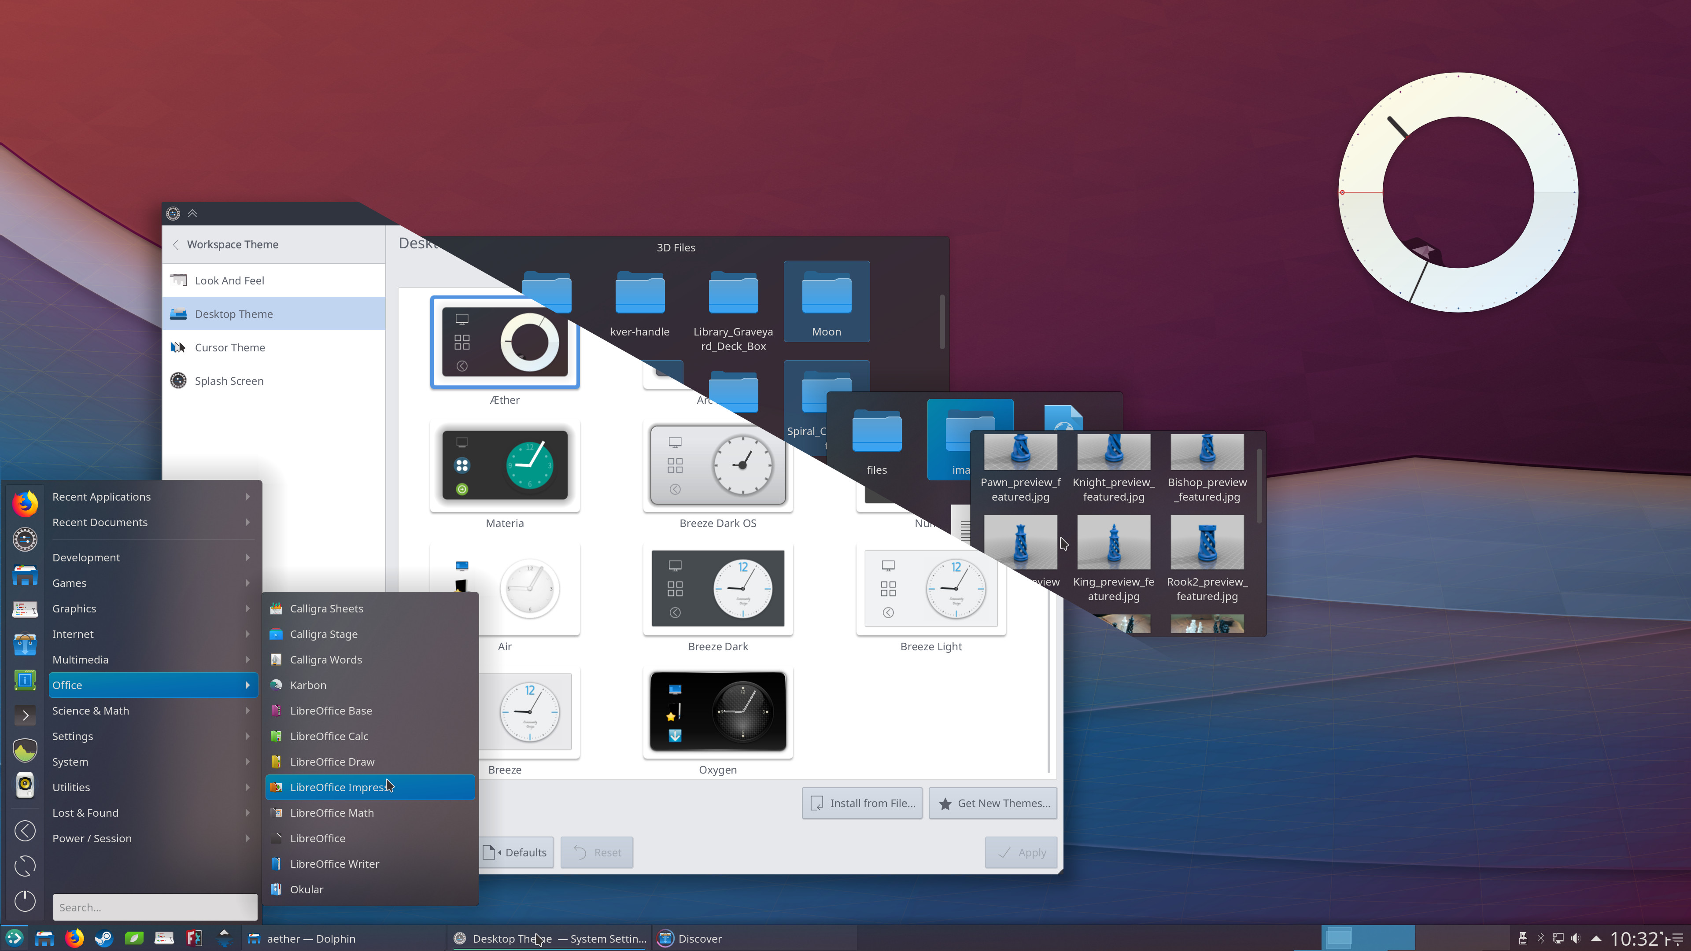Click the launcher Search field
The width and height of the screenshot is (1691, 951).
[155, 907]
